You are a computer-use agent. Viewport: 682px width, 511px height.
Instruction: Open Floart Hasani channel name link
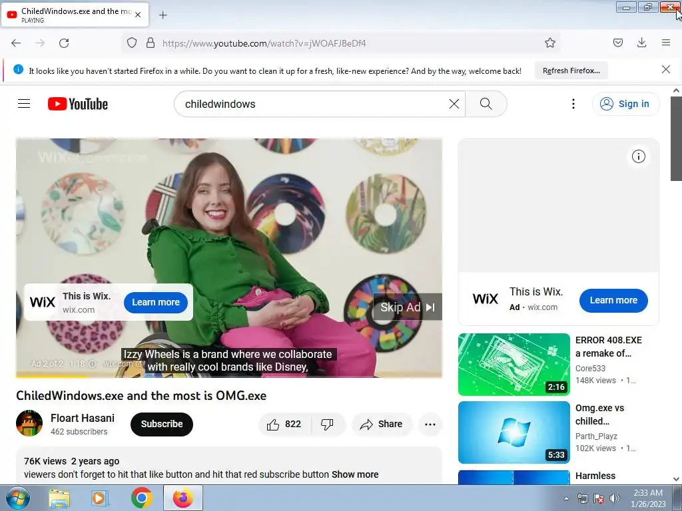pos(82,418)
